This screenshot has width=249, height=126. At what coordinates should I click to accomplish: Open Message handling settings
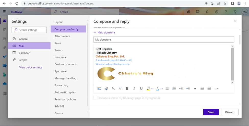(x=68, y=78)
